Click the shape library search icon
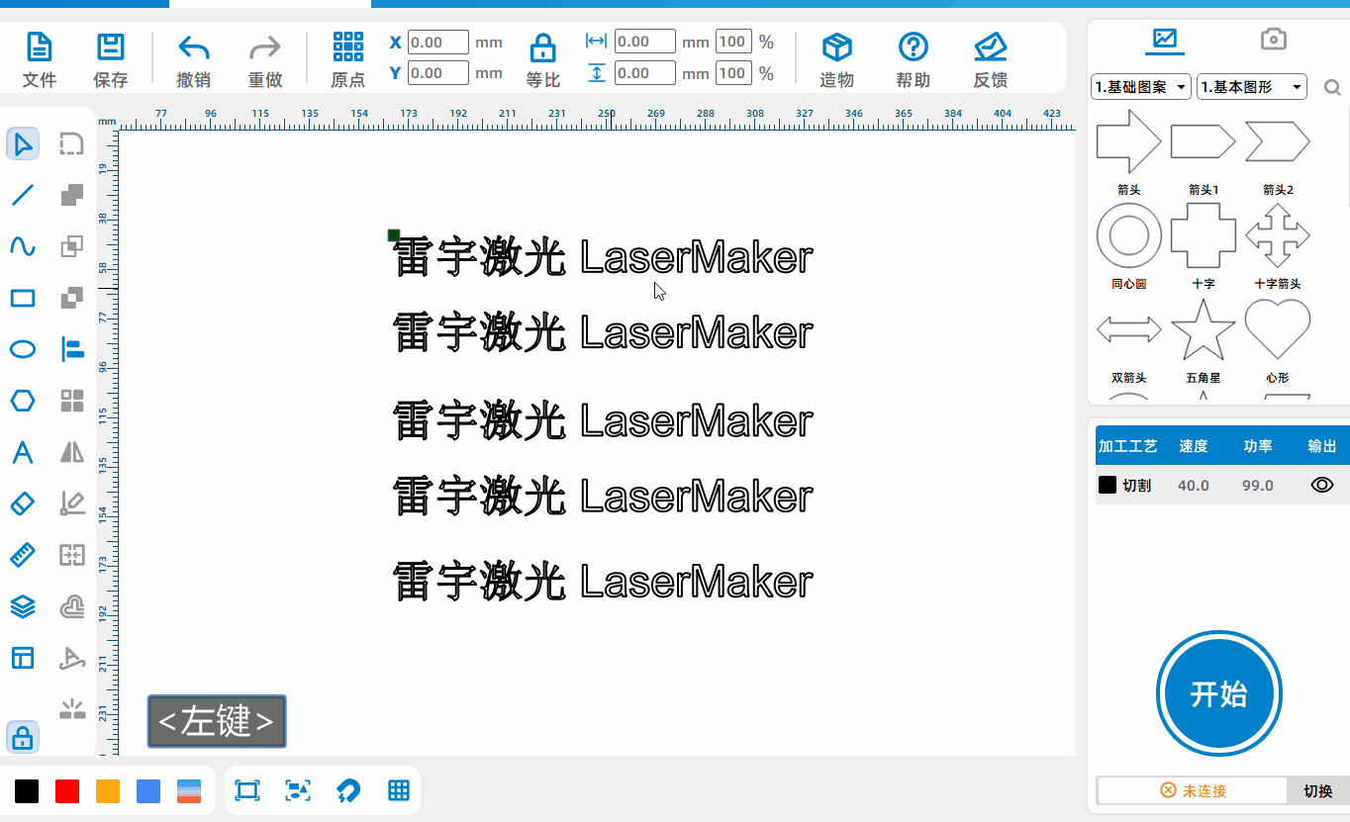Viewport: 1350px width, 822px height. pyautogui.click(x=1332, y=88)
